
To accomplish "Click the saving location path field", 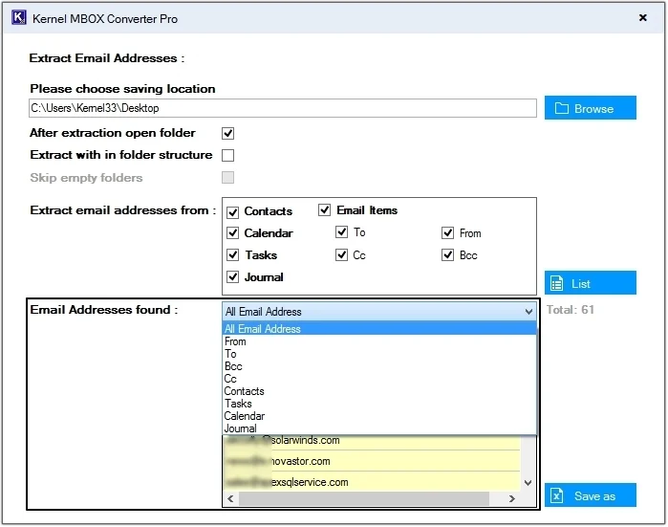I will click(x=283, y=108).
